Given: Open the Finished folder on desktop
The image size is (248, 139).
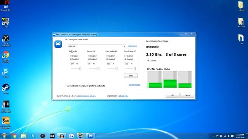Looking at the screenshot, I should [x=241, y=22].
